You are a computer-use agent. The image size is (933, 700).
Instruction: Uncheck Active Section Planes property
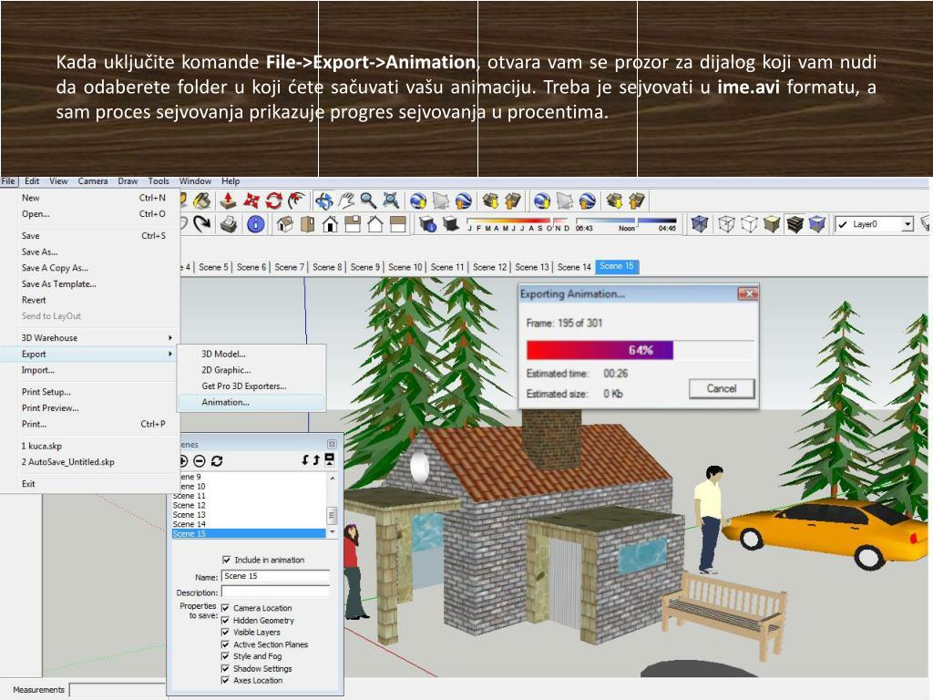[226, 644]
